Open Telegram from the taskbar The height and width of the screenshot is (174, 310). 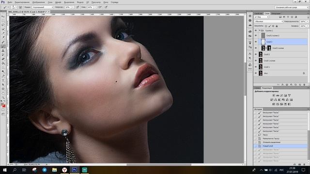pyautogui.click(x=45, y=170)
